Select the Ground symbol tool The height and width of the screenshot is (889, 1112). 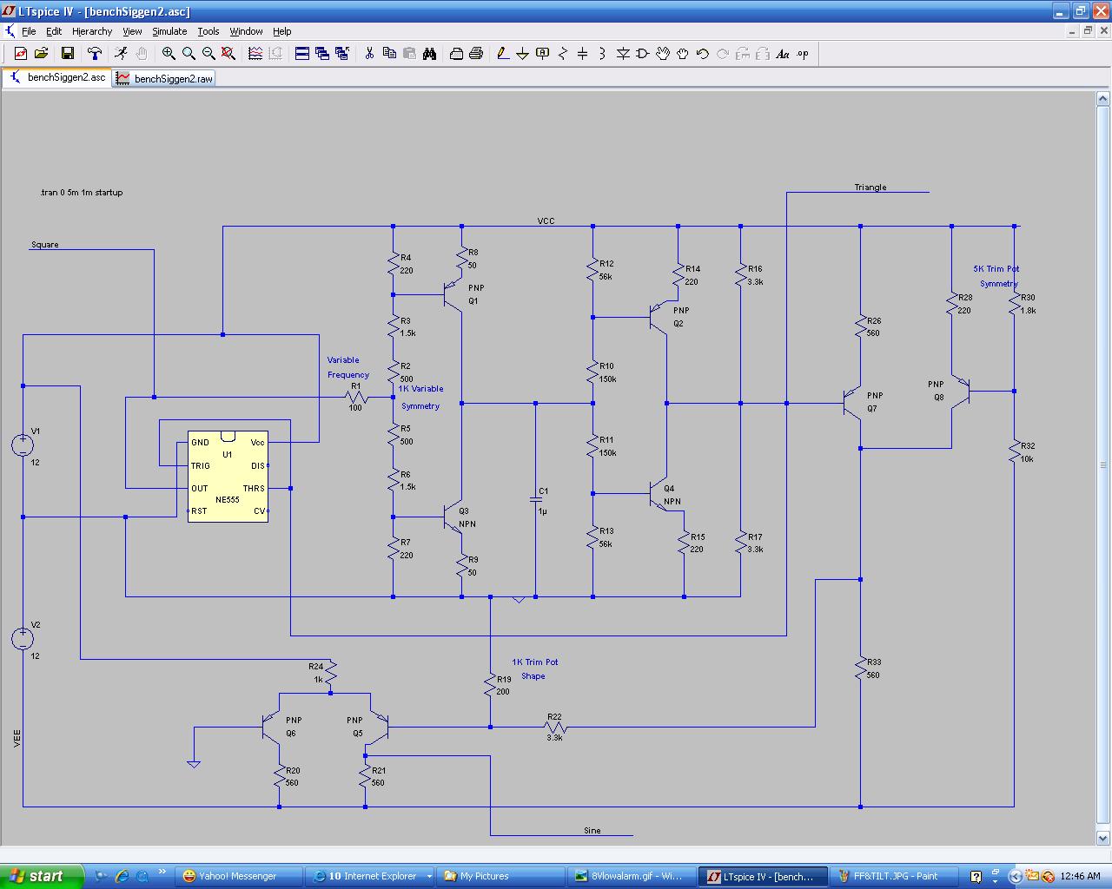[x=523, y=54]
